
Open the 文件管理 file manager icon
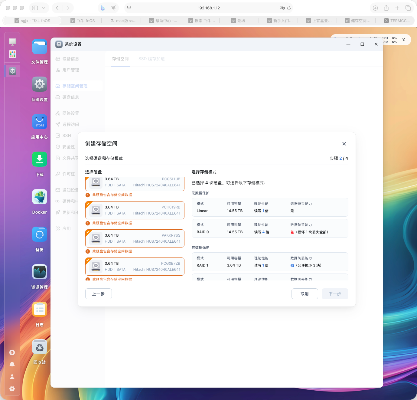click(40, 47)
